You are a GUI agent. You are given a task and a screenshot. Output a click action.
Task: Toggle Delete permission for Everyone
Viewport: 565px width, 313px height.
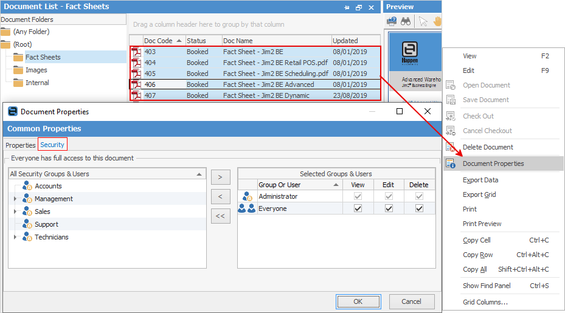419,208
